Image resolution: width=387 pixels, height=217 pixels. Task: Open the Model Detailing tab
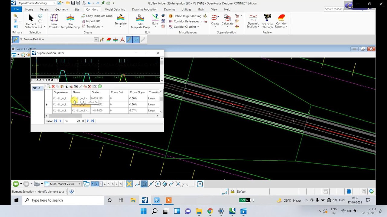[x=115, y=9]
